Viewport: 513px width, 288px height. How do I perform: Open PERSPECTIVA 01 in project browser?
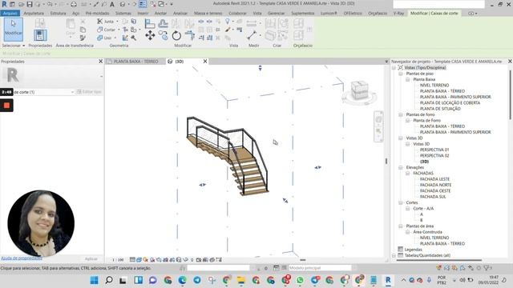pyautogui.click(x=434, y=150)
